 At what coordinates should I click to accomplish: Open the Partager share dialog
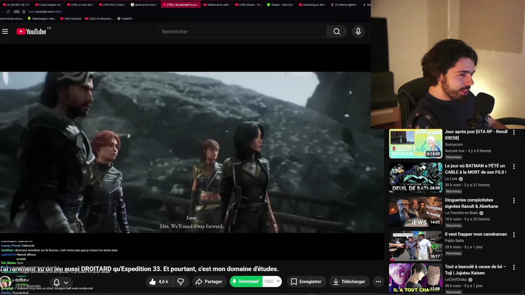209,281
